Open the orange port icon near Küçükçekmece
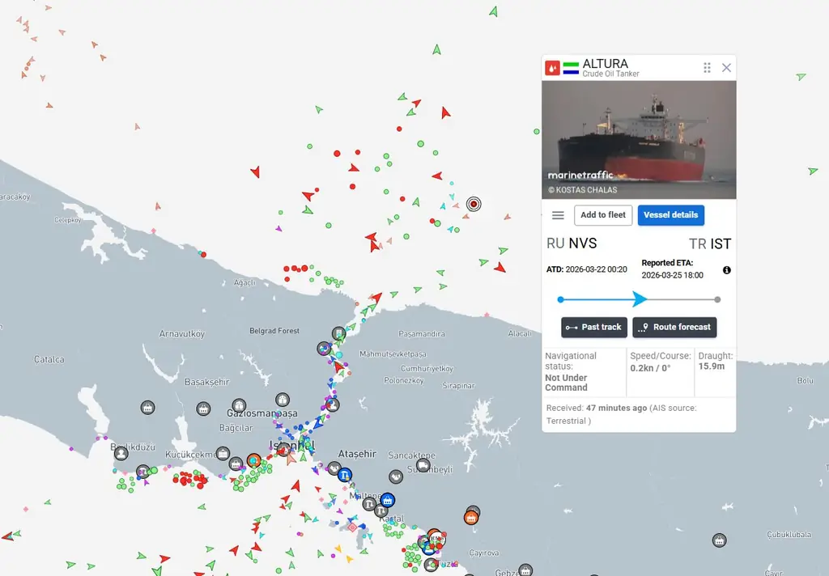The image size is (829, 576). click(x=254, y=460)
